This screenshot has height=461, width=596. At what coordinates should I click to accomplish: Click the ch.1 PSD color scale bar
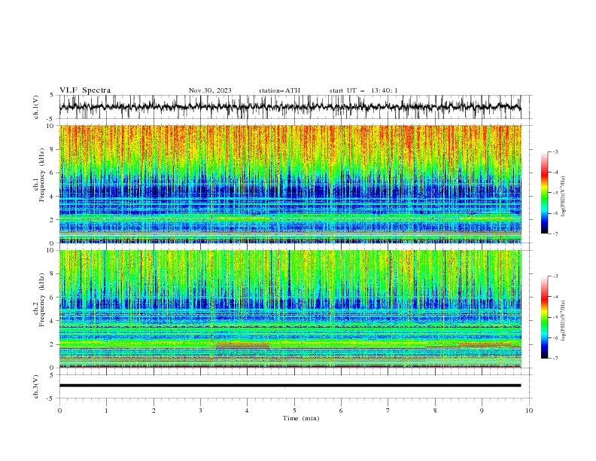point(544,193)
